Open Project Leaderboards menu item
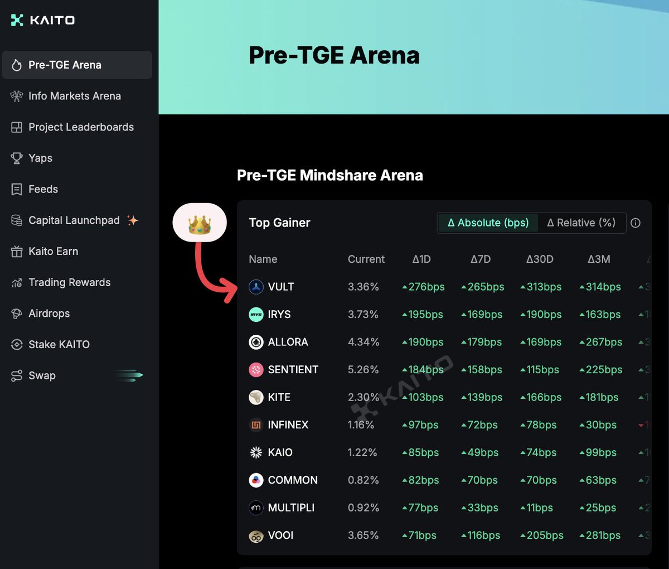This screenshot has width=669, height=569. (x=81, y=127)
